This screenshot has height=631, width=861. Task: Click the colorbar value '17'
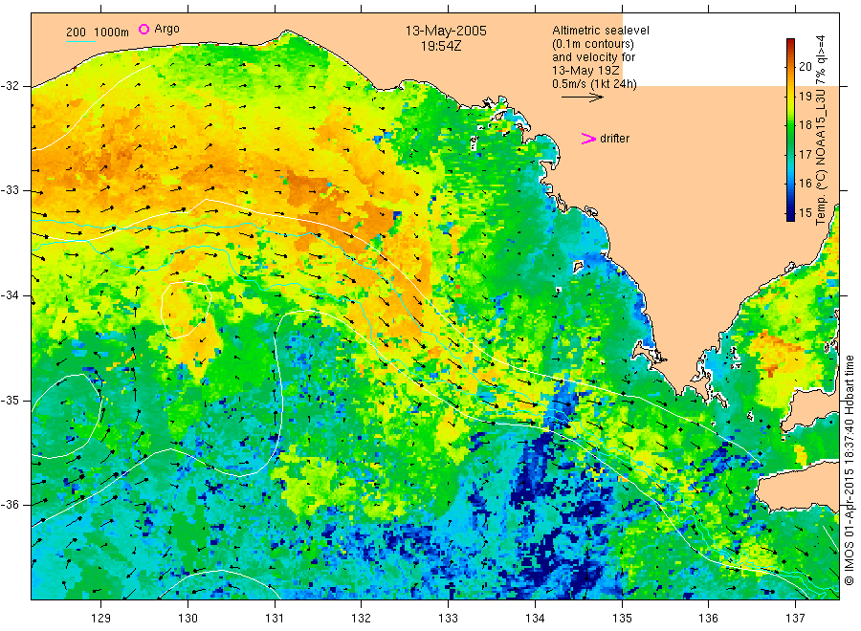click(805, 154)
